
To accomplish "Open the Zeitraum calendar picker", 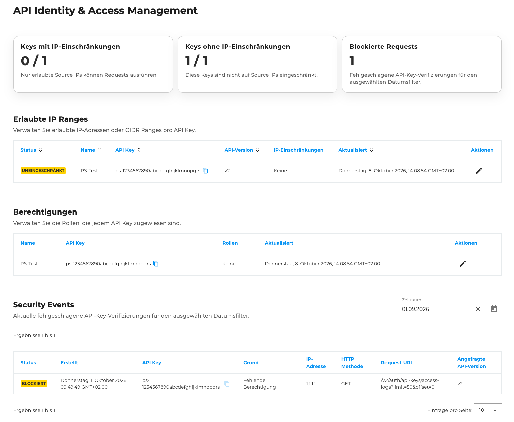I will pyautogui.click(x=494, y=309).
